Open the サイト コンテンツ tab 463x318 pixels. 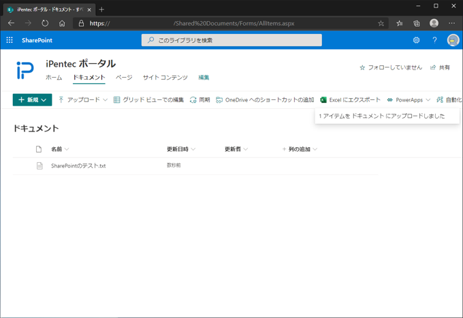[165, 78]
